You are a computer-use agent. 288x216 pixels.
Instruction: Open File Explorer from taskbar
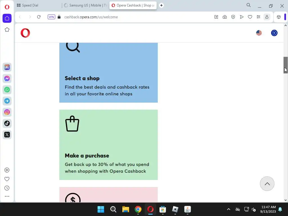(126, 209)
